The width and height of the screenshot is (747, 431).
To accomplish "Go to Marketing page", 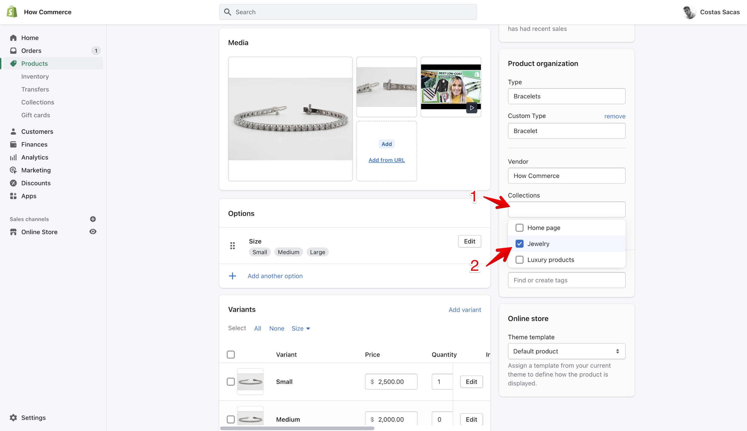I will point(36,170).
